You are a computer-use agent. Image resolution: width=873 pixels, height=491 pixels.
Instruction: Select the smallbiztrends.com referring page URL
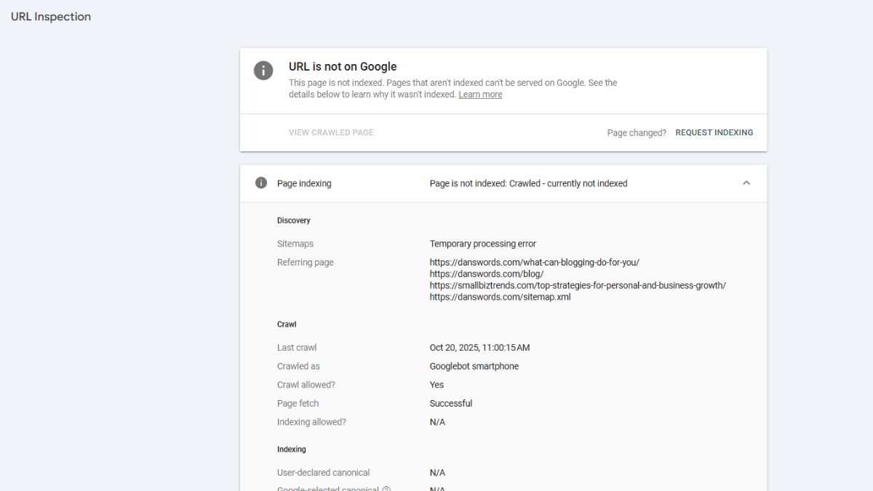577,286
